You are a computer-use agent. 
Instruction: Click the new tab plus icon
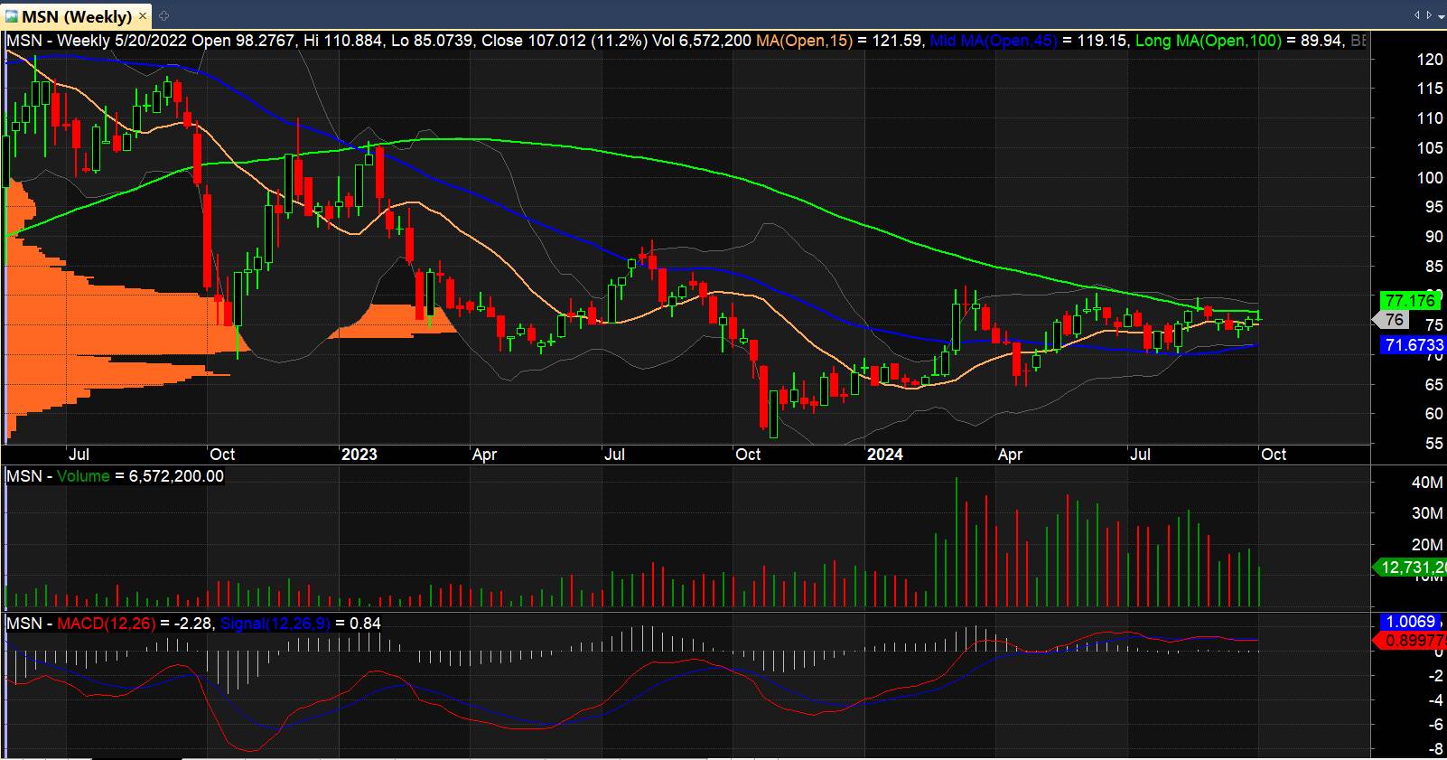(163, 15)
